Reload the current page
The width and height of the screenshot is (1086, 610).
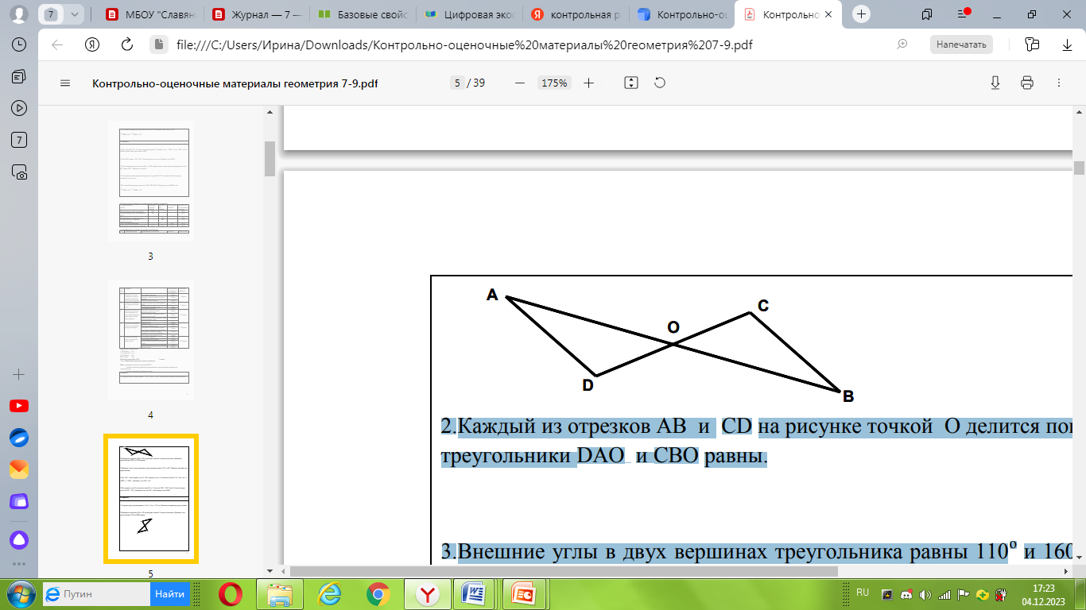126,44
